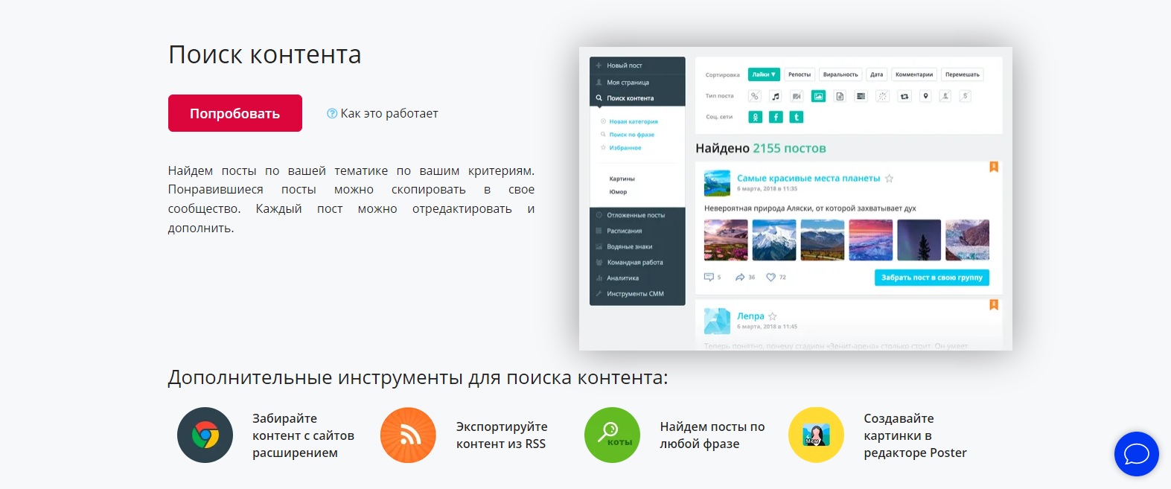1171x489 pixels.
Task: Open Аналитика in the sidebar menu
Action: [622, 278]
